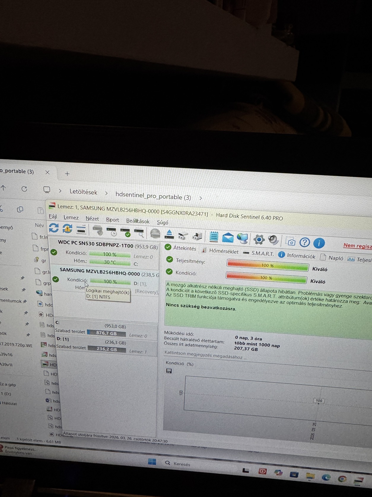This screenshot has height=497, width=372.
Task: Close the o_portable (3) Explorer tab
Action: [x=47, y=172]
